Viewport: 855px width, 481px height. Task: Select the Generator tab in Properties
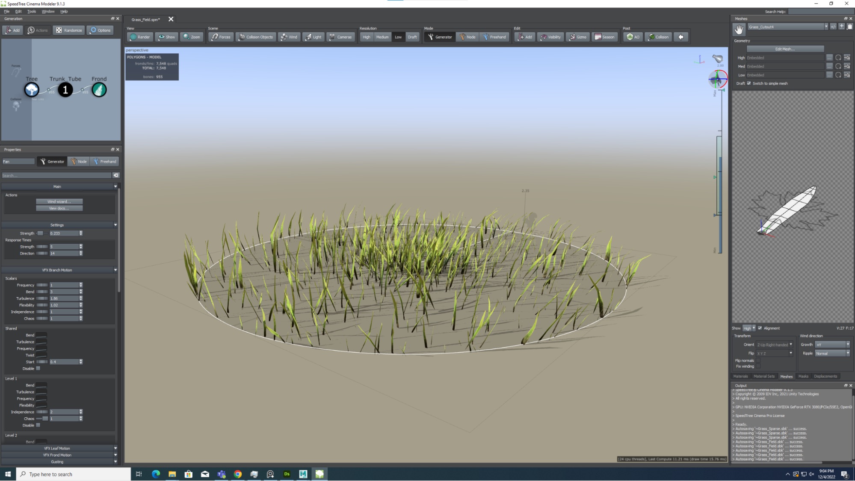tap(52, 162)
